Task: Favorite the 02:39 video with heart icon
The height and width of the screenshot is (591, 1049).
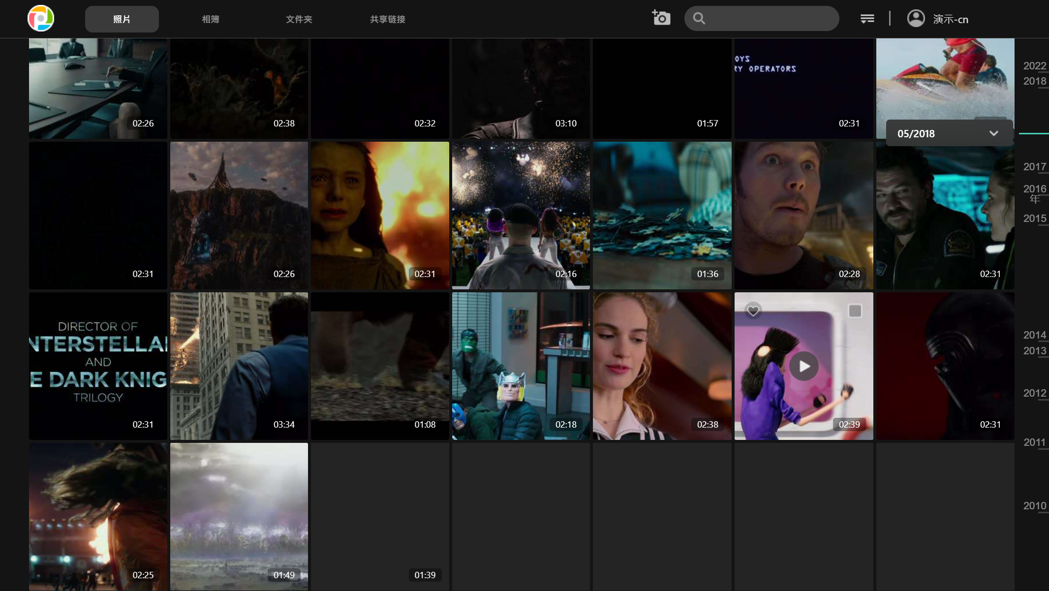Action: point(753,311)
